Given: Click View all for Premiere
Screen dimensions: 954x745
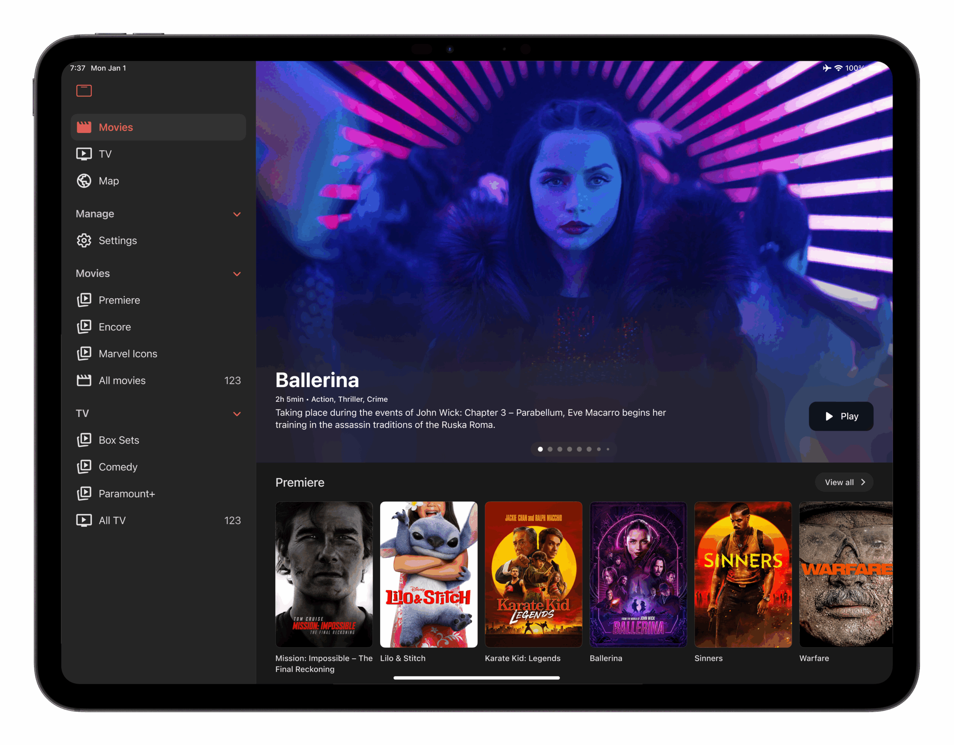Looking at the screenshot, I should pos(843,482).
